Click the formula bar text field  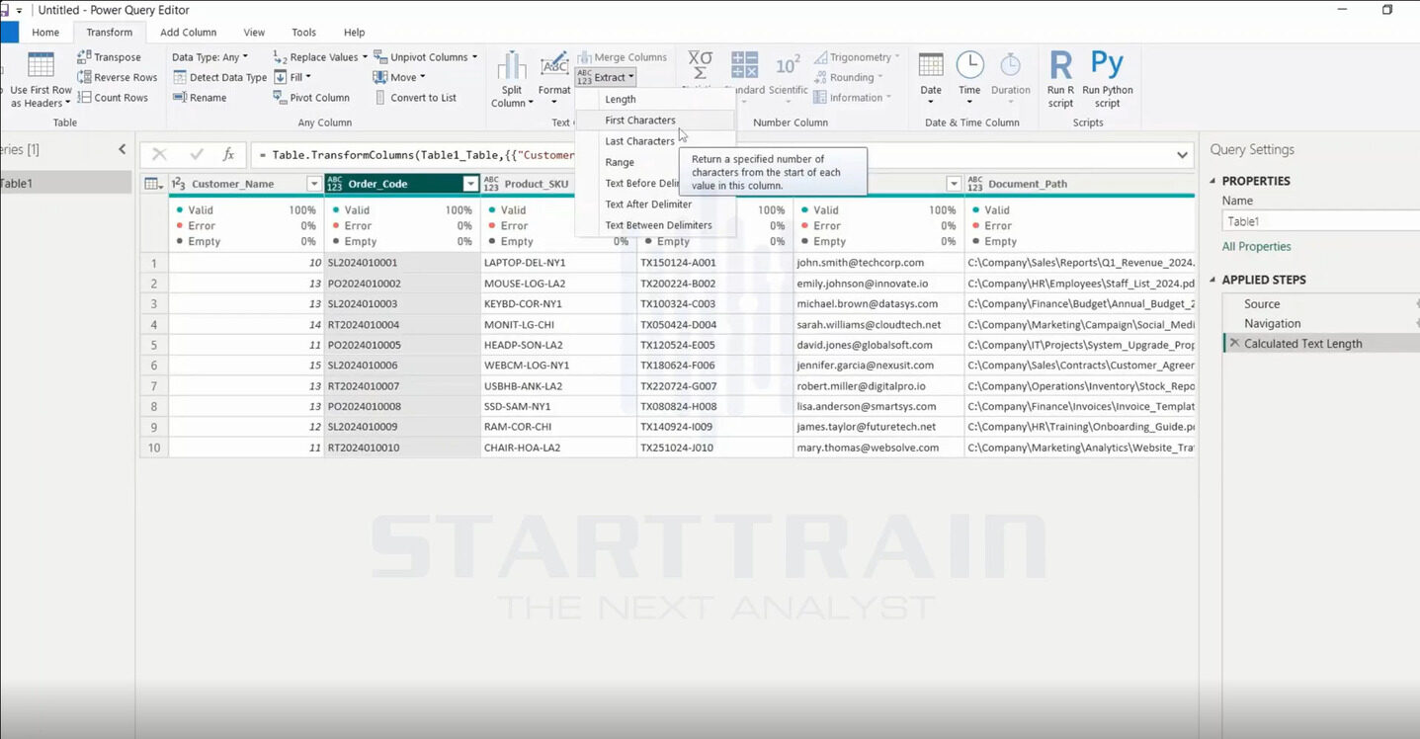coord(711,155)
